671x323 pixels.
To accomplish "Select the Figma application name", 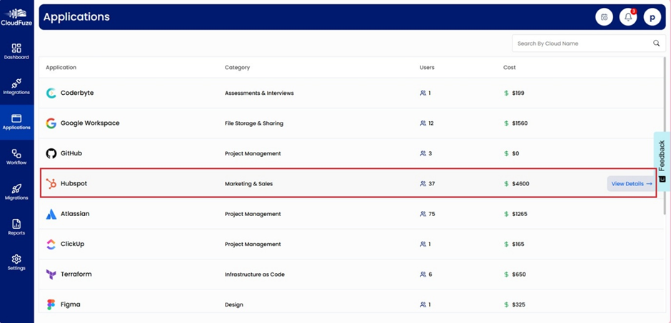I will pyautogui.click(x=70, y=304).
